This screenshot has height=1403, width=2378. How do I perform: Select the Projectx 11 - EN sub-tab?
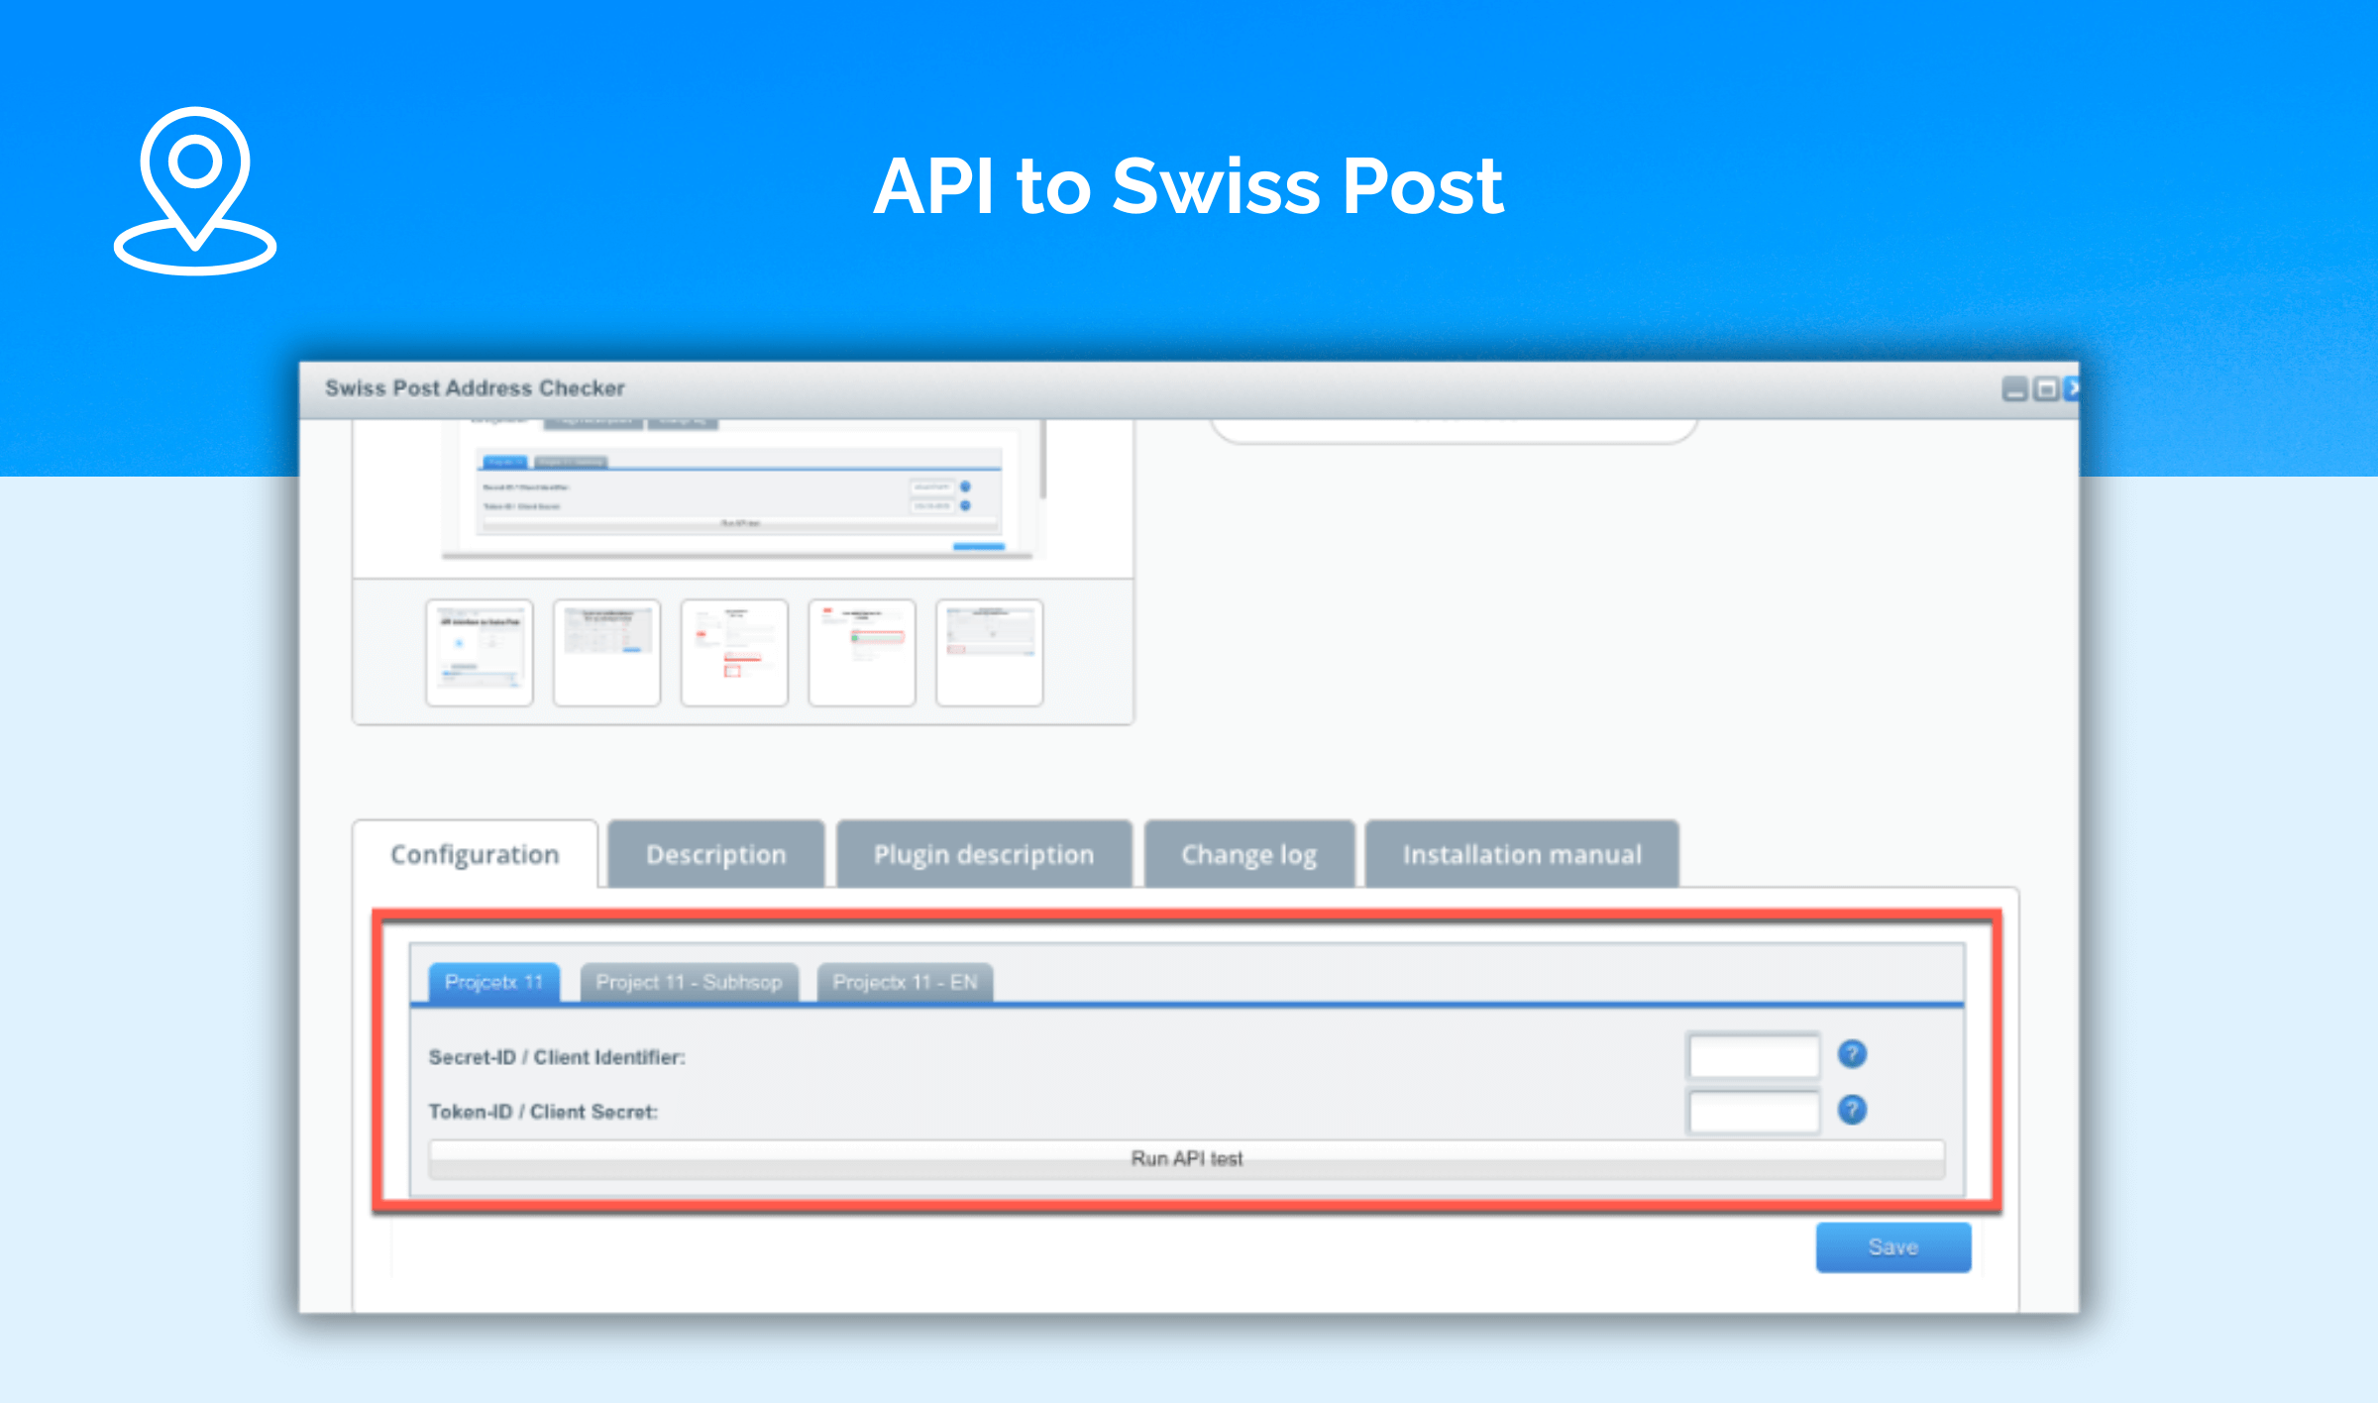(904, 979)
